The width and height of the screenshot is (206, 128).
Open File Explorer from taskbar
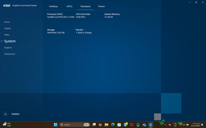point(107,125)
